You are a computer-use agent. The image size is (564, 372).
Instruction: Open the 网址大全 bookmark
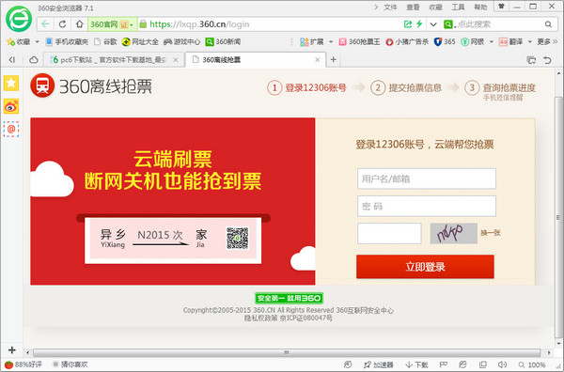[x=140, y=41]
